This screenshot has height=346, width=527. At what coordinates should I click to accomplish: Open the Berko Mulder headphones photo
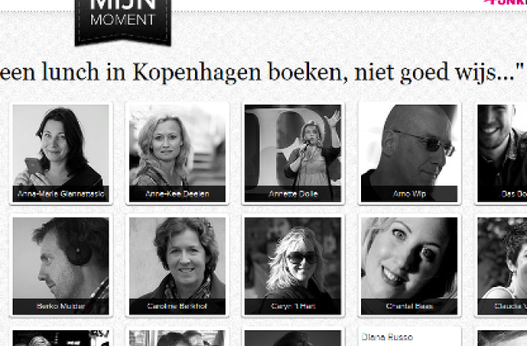pyautogui.click(x=61, y=266)
